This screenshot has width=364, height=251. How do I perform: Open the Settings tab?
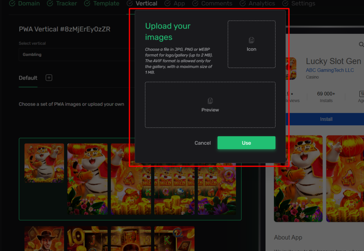click(x=303, y=4)
